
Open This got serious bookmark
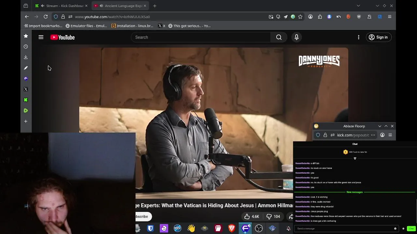(x=189, y=26)
